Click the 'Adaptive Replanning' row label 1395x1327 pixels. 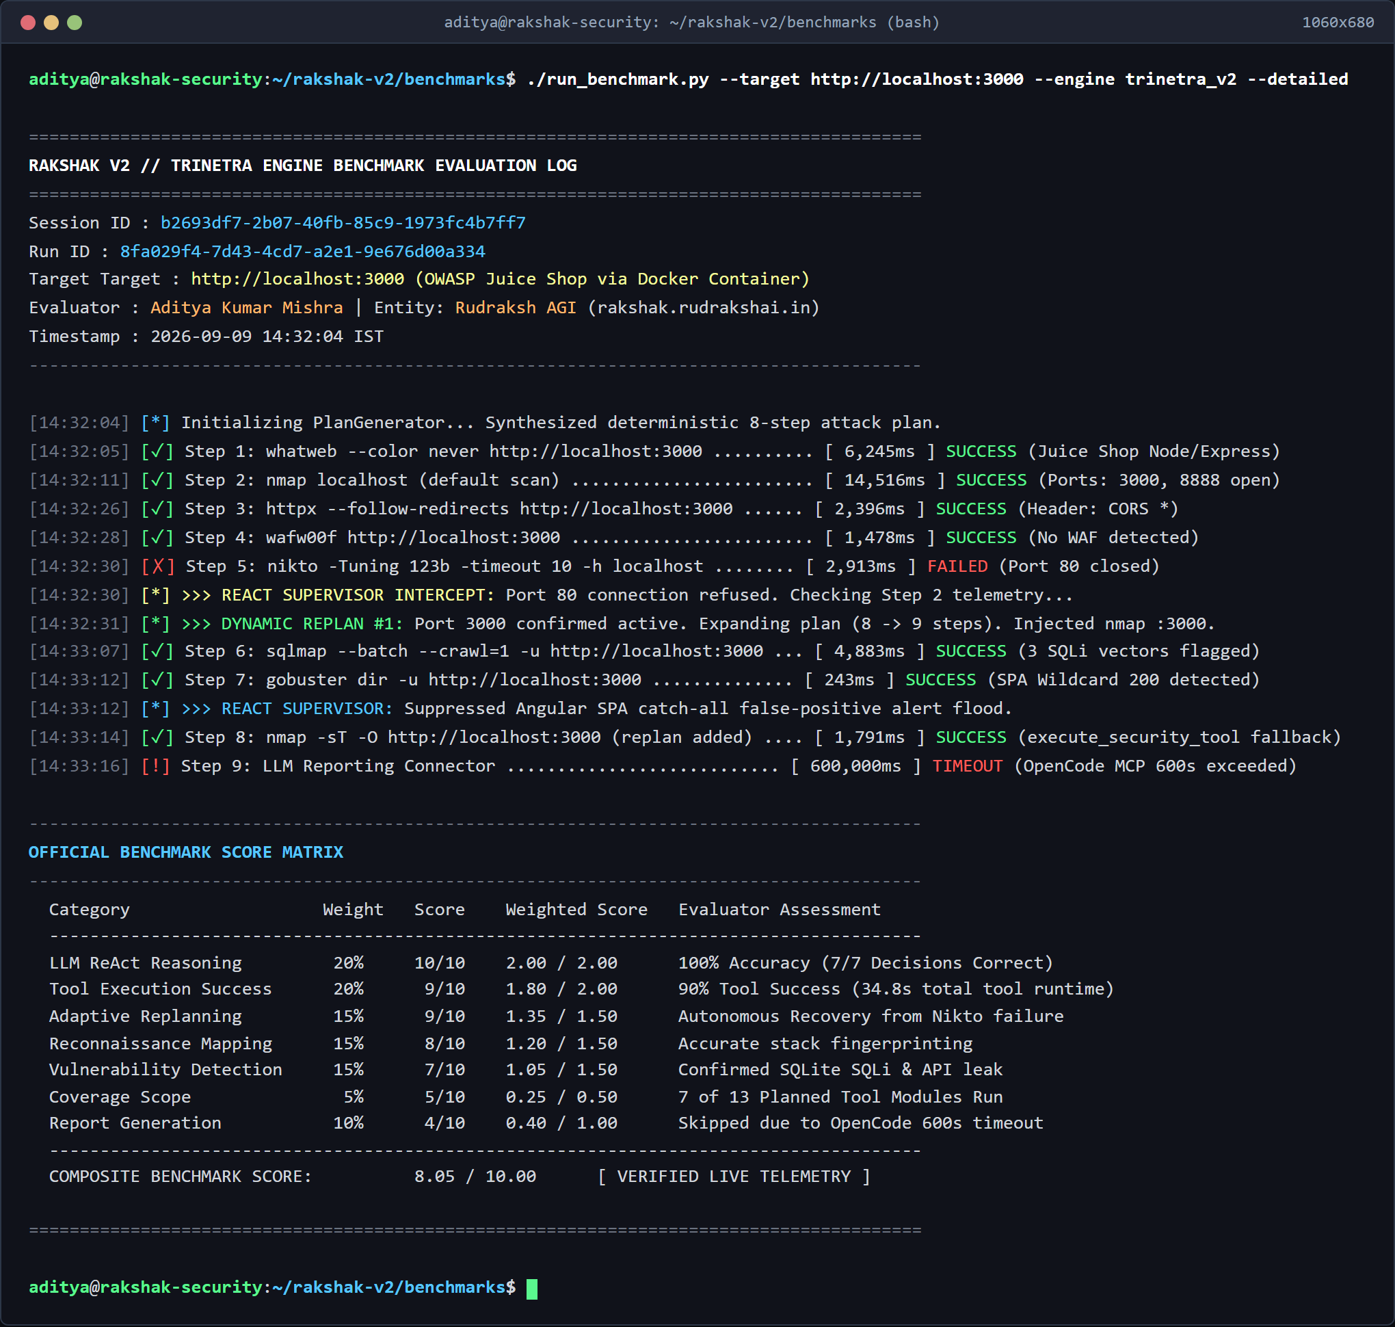[x=145, y=1017]
